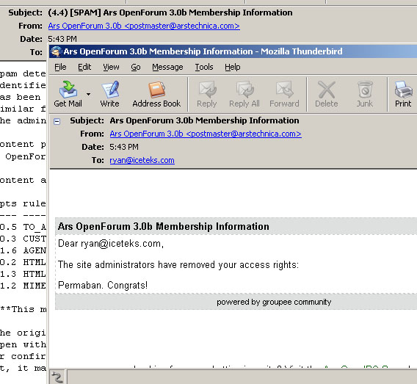Viewport: 417px width, 384px height.
Task: Click the Forward toolbar button
Action: [284, 94]
